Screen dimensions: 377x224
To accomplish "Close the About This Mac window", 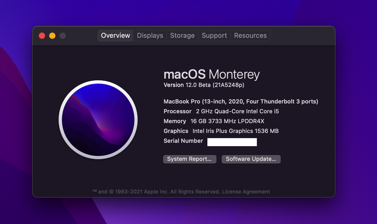I will click(42, 36).
